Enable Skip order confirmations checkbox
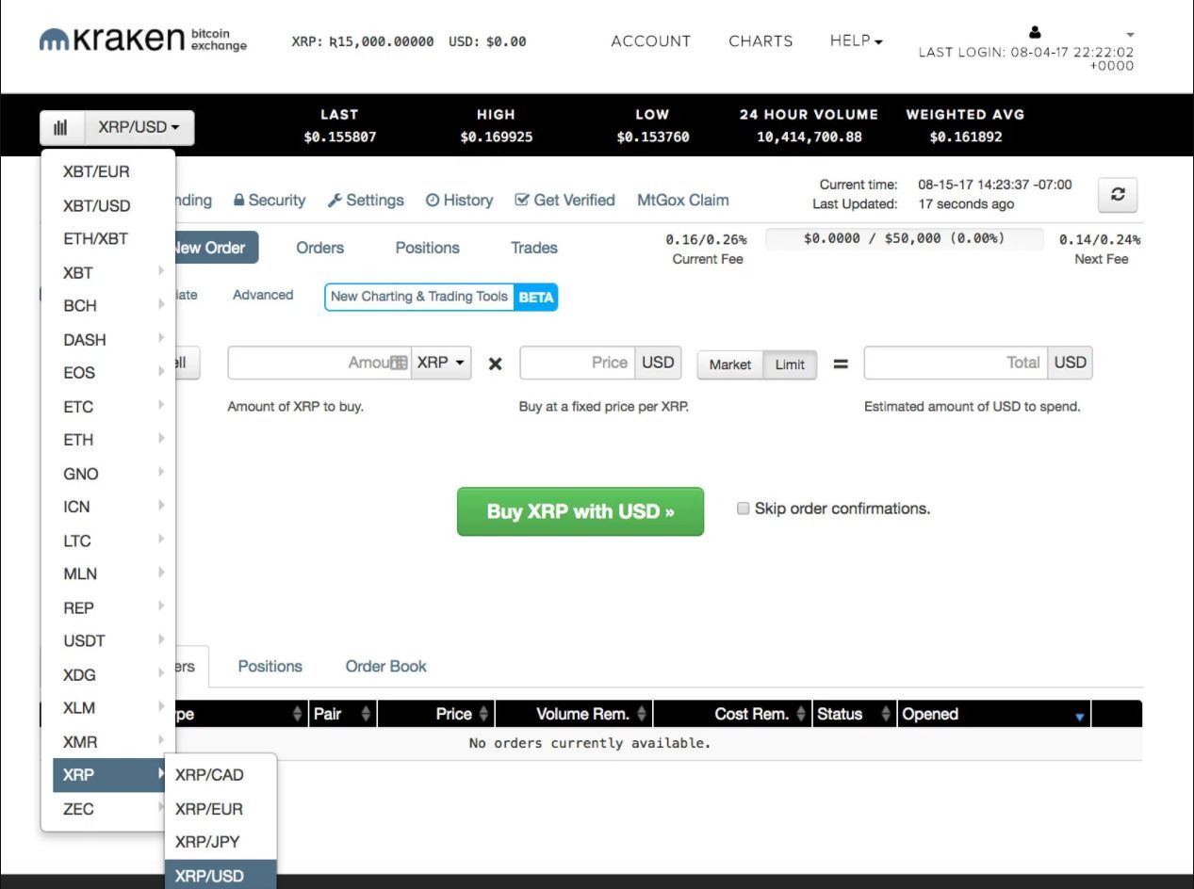Viewport: 1194px width, 889px height. coord(743,509)
